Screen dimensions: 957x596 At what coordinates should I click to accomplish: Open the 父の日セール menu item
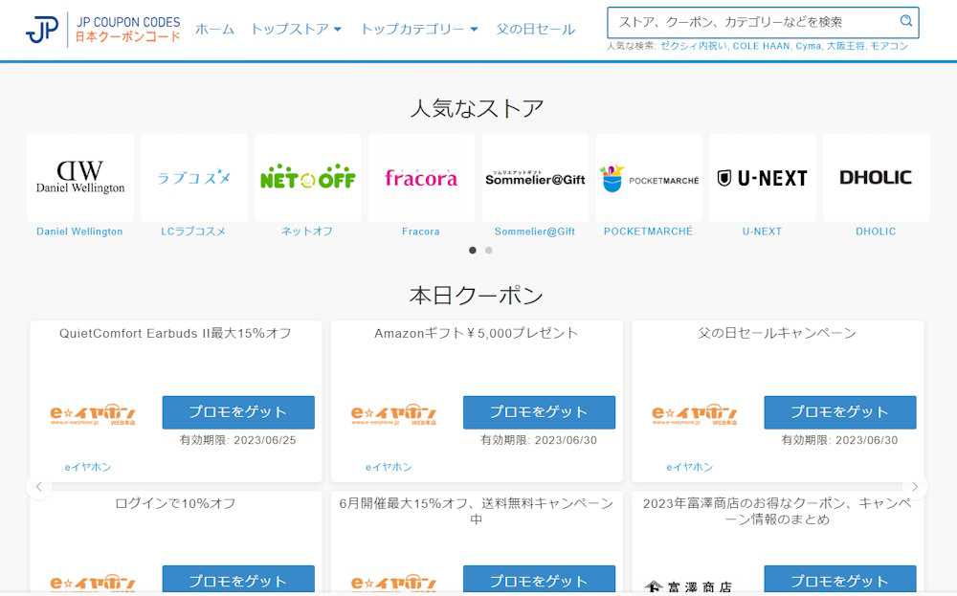click(x=535, y=29)
